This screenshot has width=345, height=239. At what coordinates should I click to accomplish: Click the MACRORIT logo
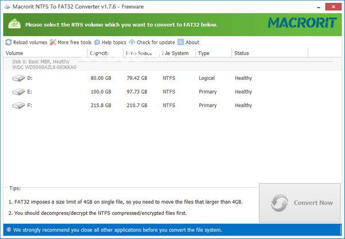pyautogui.click(x=302, y=22)
